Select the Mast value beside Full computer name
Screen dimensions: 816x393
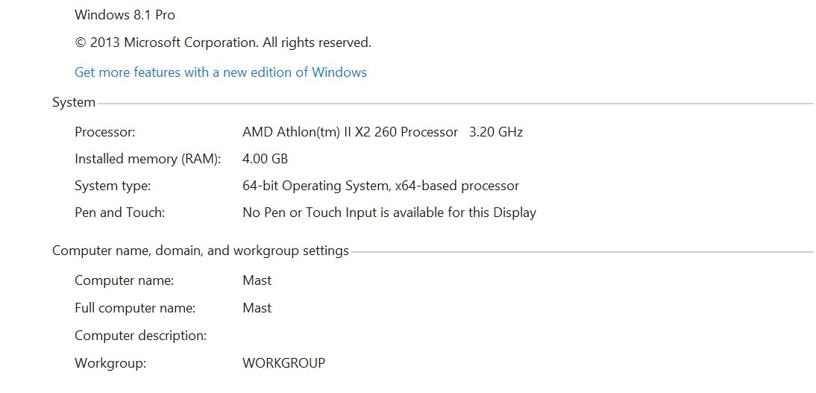[257, 308]
